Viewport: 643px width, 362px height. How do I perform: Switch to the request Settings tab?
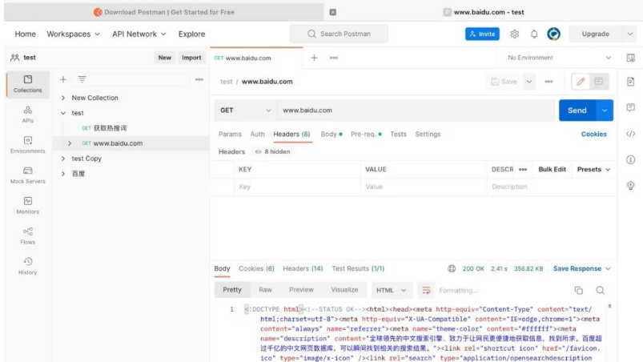point(428,134)
